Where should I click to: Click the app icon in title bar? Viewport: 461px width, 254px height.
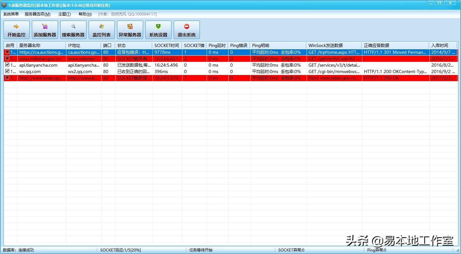4,5
